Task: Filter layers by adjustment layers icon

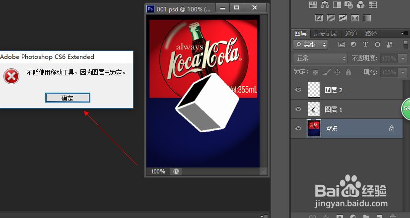Action: coord(353,45)
